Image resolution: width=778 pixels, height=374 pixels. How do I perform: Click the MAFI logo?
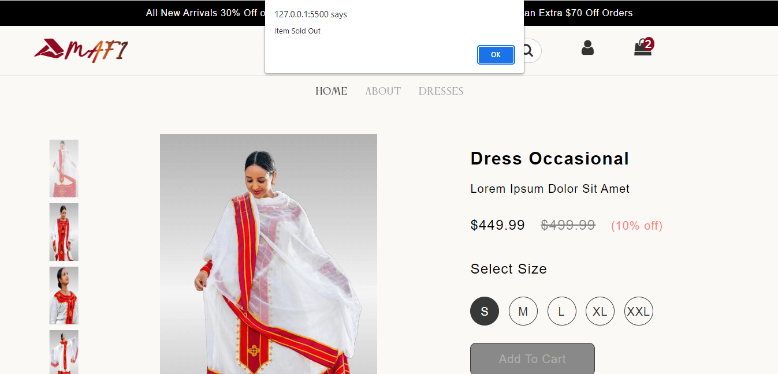(x=81, y=50)
